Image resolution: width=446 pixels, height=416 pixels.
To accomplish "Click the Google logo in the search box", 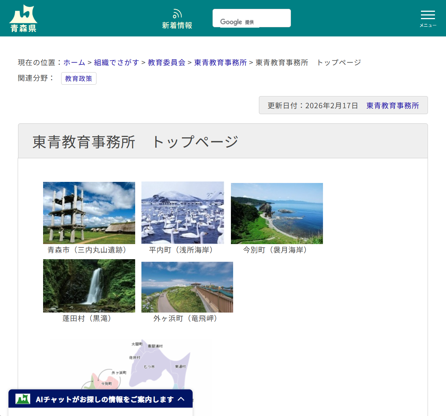I will (x=231, y=22).
